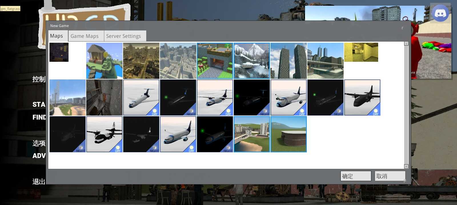
Task: Click the scrollbar down arrow in map list
Action: click(406, 166)
